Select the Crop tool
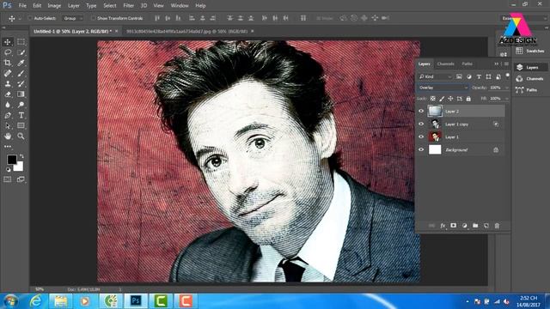This screenshot has width=550, height=309. [8, 63]
